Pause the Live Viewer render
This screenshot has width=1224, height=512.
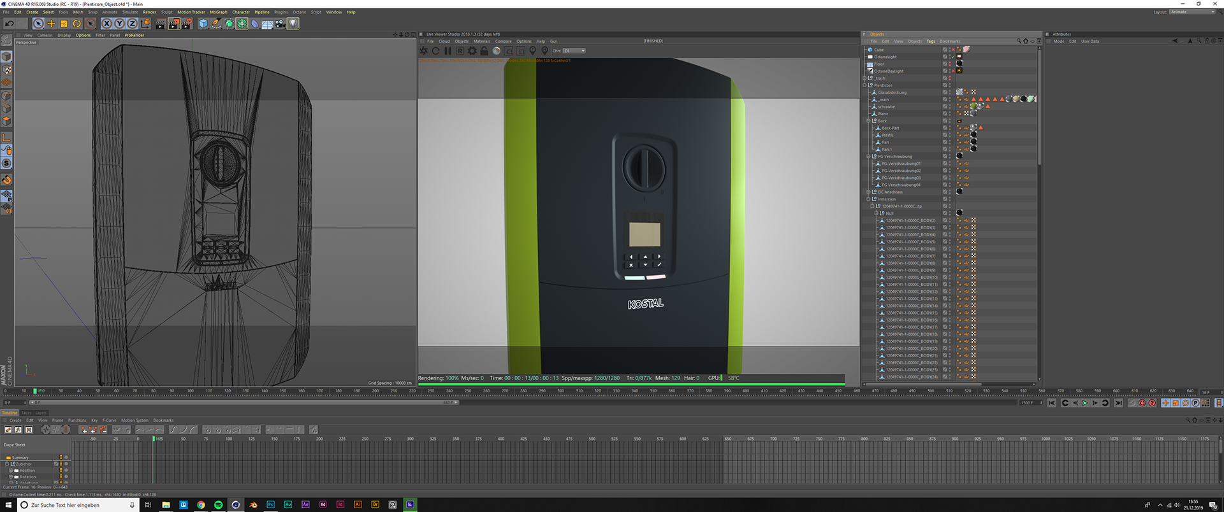click(448, 51)
